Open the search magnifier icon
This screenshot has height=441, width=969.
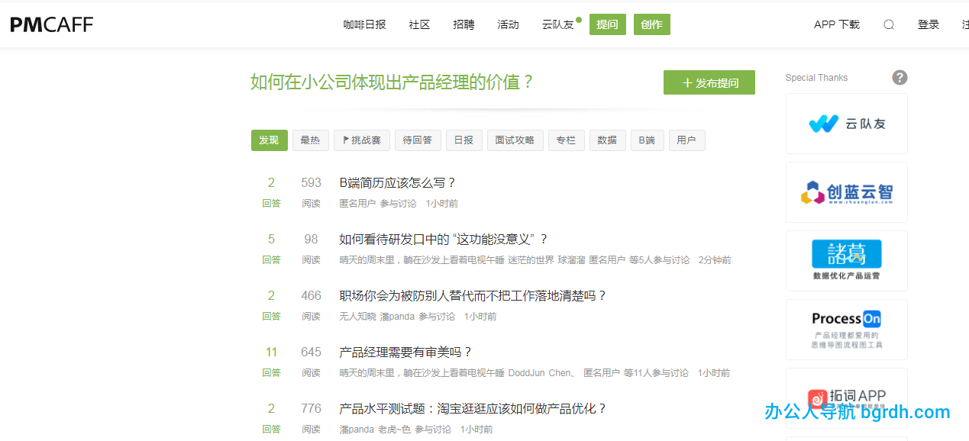888,24
